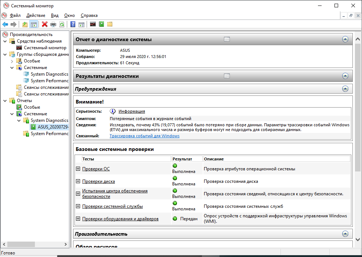Restore the inner MDI child window

point(351,16)
